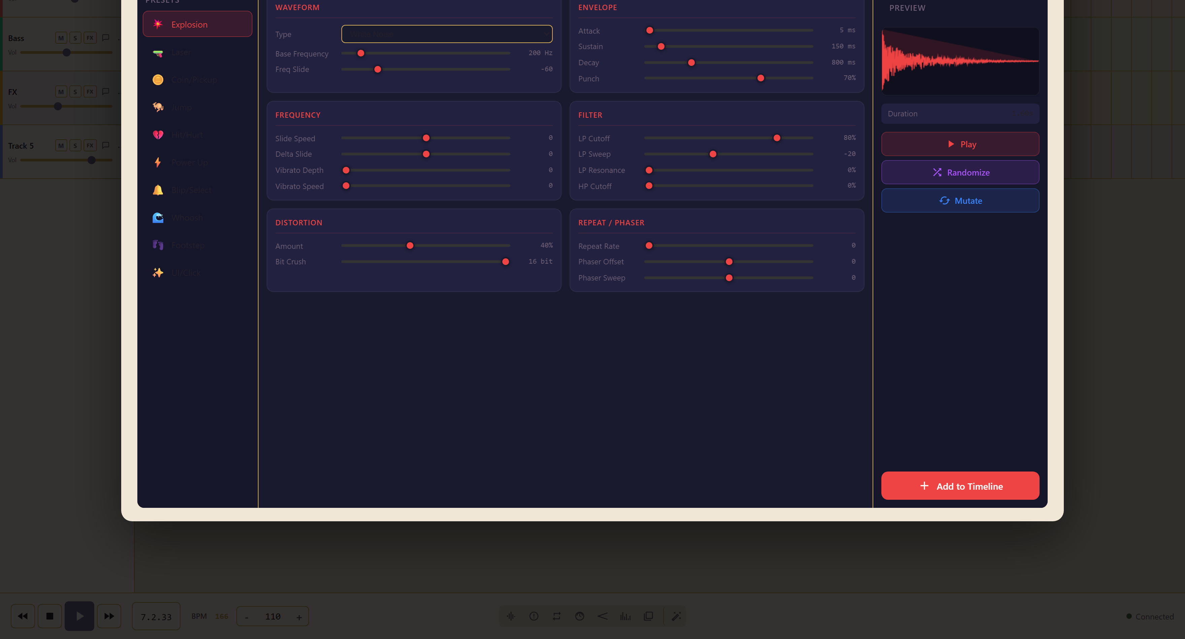Pick the Blip/Select bell preset
The height and width of the screenshot is (639, 1185).
coord(197,190)
